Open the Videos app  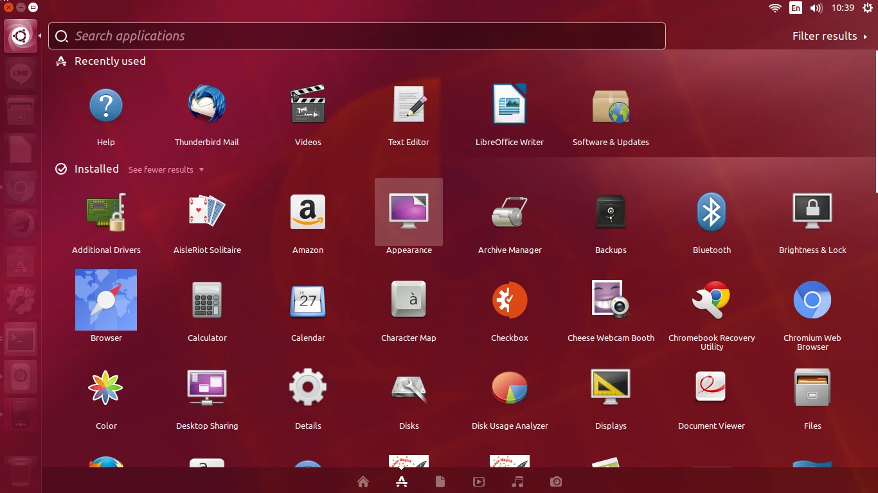(x=308, y=105)
